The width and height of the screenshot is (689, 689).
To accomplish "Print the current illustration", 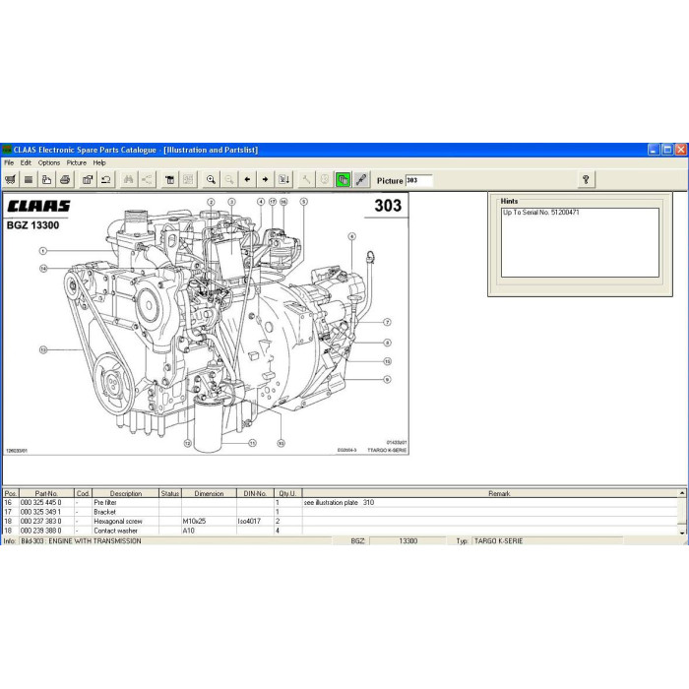I will coord(65,180).
